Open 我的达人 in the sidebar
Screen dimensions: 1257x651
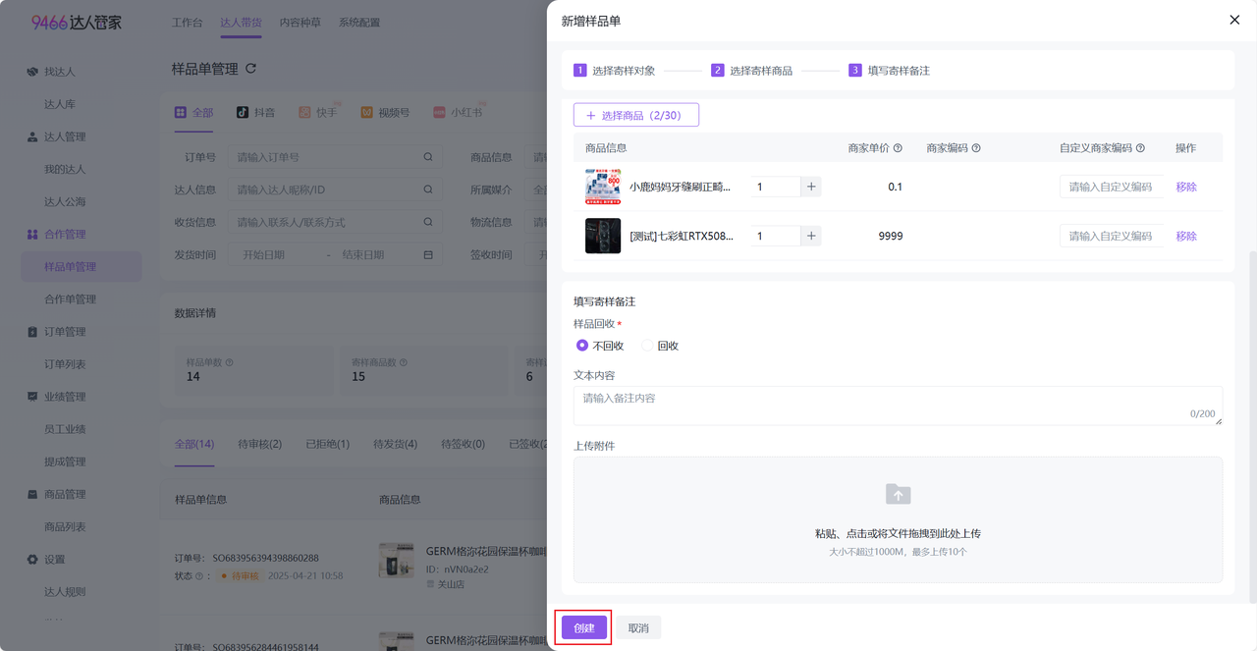65,169
